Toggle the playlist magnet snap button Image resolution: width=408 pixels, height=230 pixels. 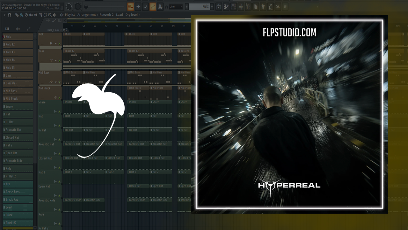coord(10,15)
